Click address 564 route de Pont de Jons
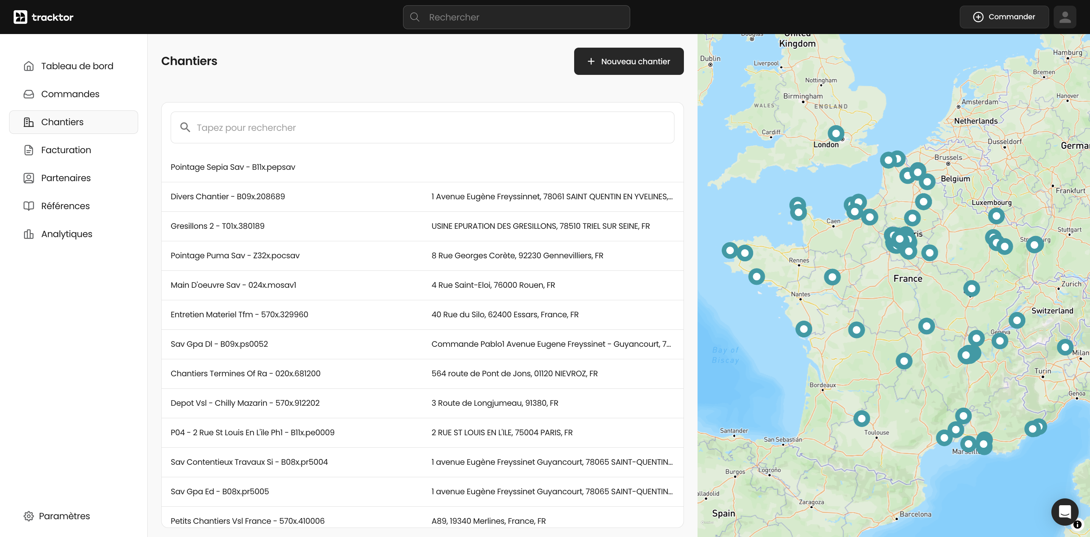The width and height of the screenshot is (1090, 537). (515, 373)
